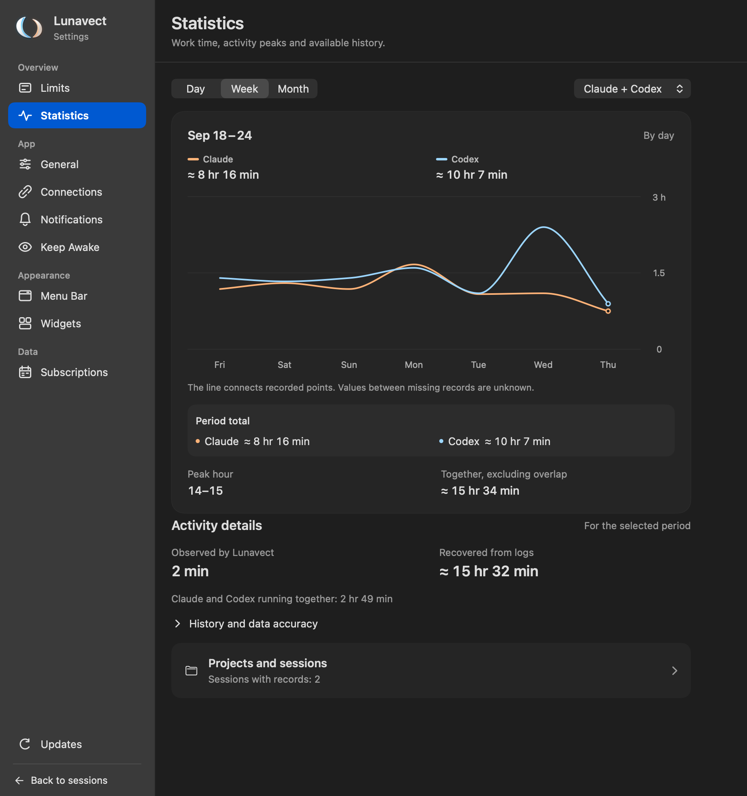The height and width of the screenshot is (796, 747).
Task: Click the Widgets grid icon
Action: click(25, 323)
